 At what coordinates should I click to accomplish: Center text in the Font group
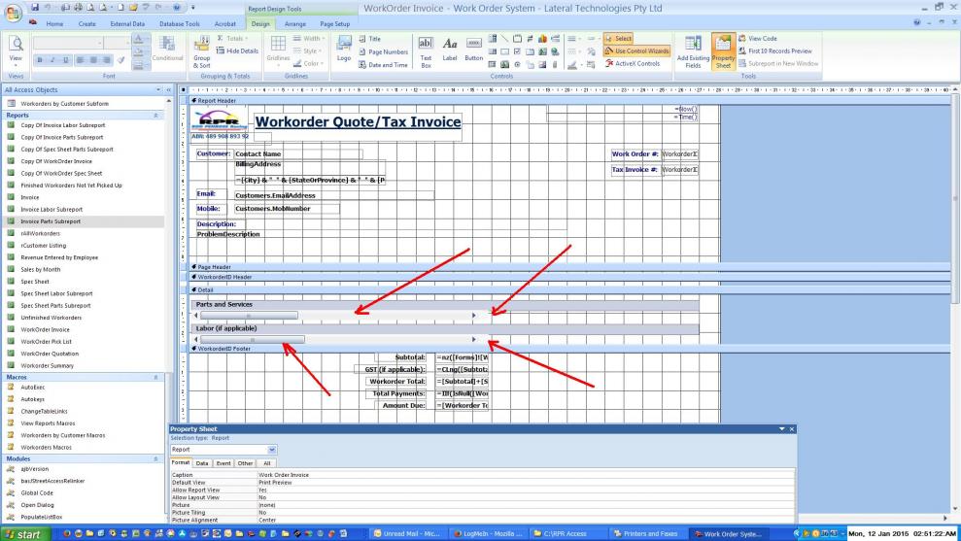(x=94, y=60)
